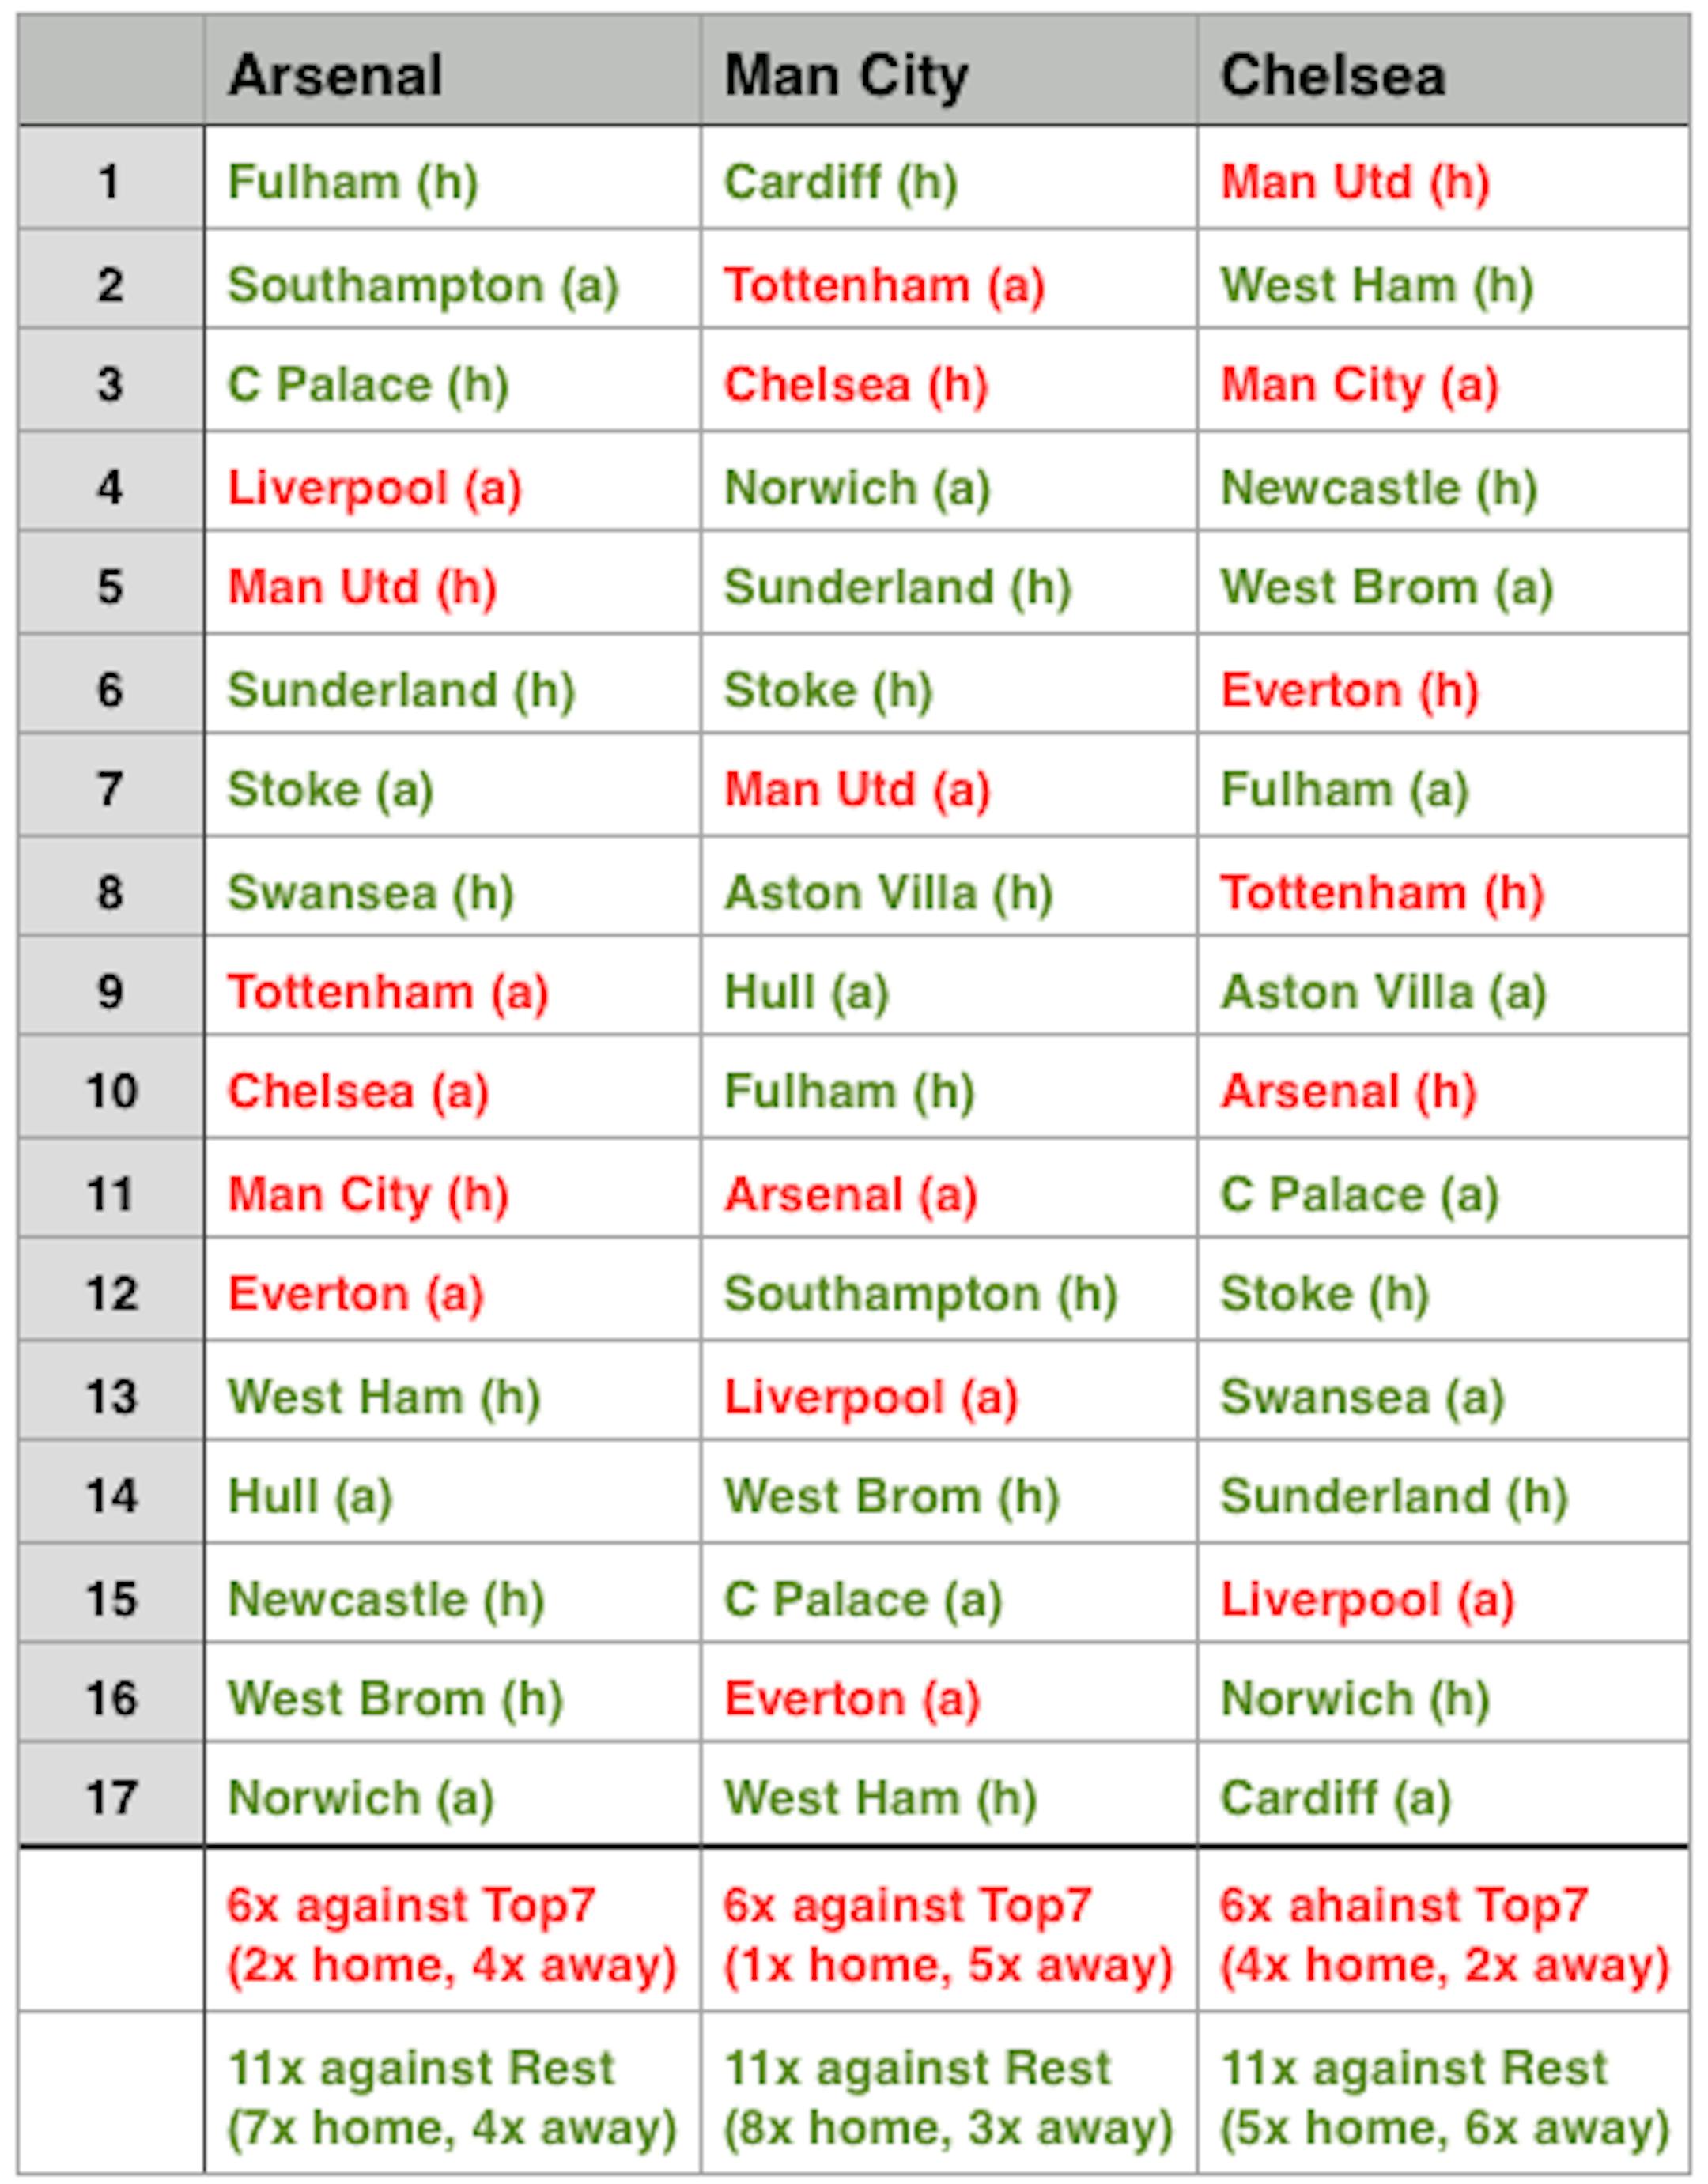
Task: Select row number 1 header cell
Action: 110,182
